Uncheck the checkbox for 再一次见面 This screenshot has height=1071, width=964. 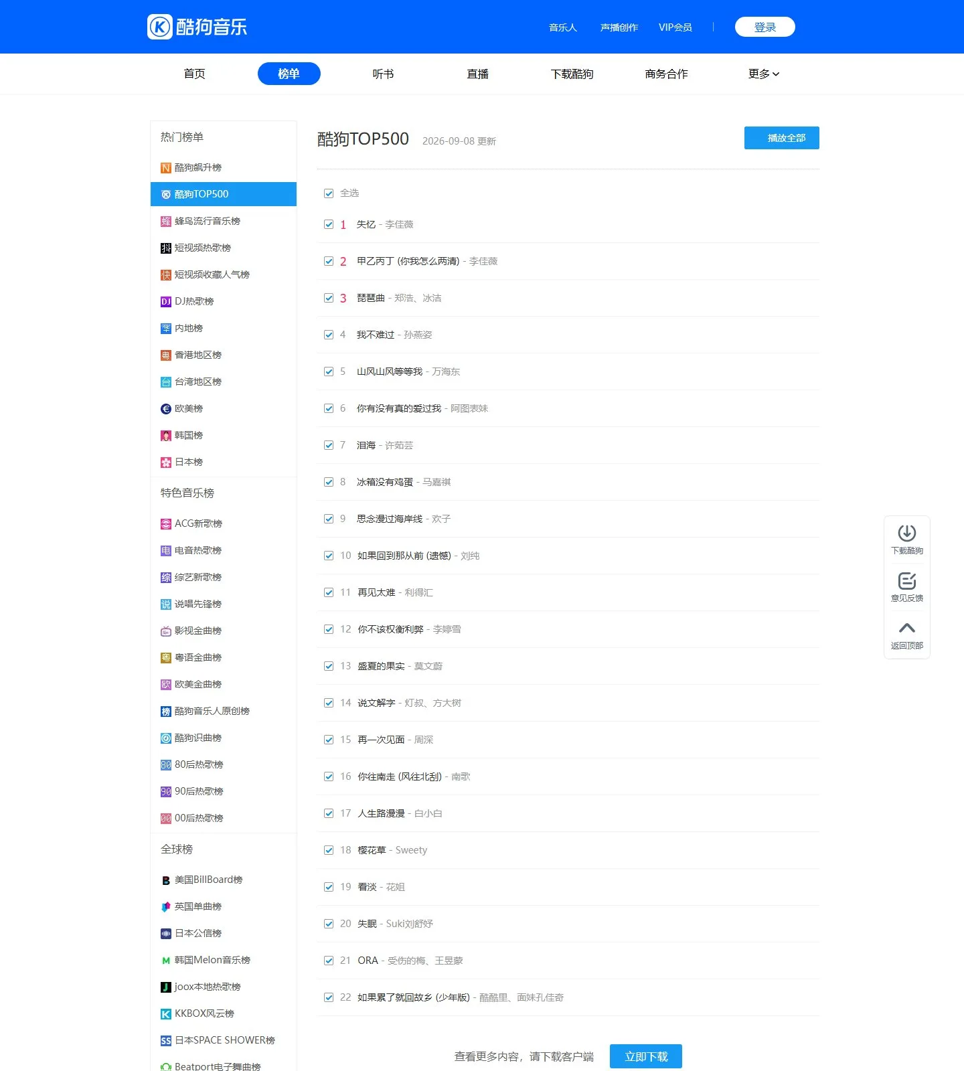pyautogui.click(x=329, y=740)
